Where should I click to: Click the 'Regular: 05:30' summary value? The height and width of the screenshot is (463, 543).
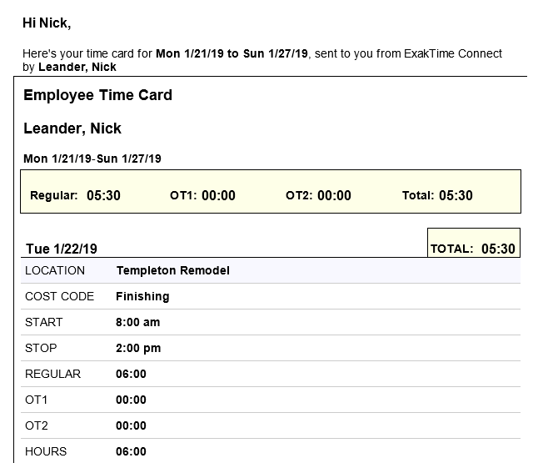(x=75, y=195)
